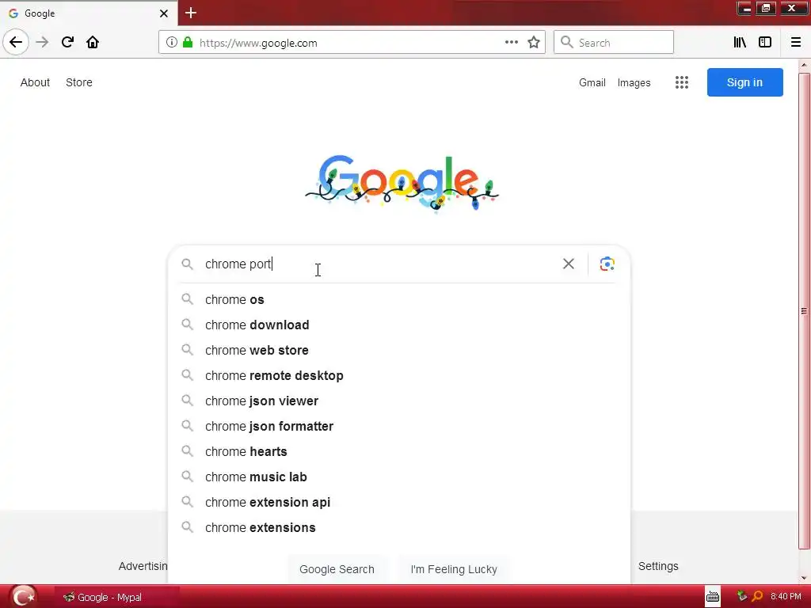
Task: Click the magnifier icon in Google search box
Action: (187, 264)
